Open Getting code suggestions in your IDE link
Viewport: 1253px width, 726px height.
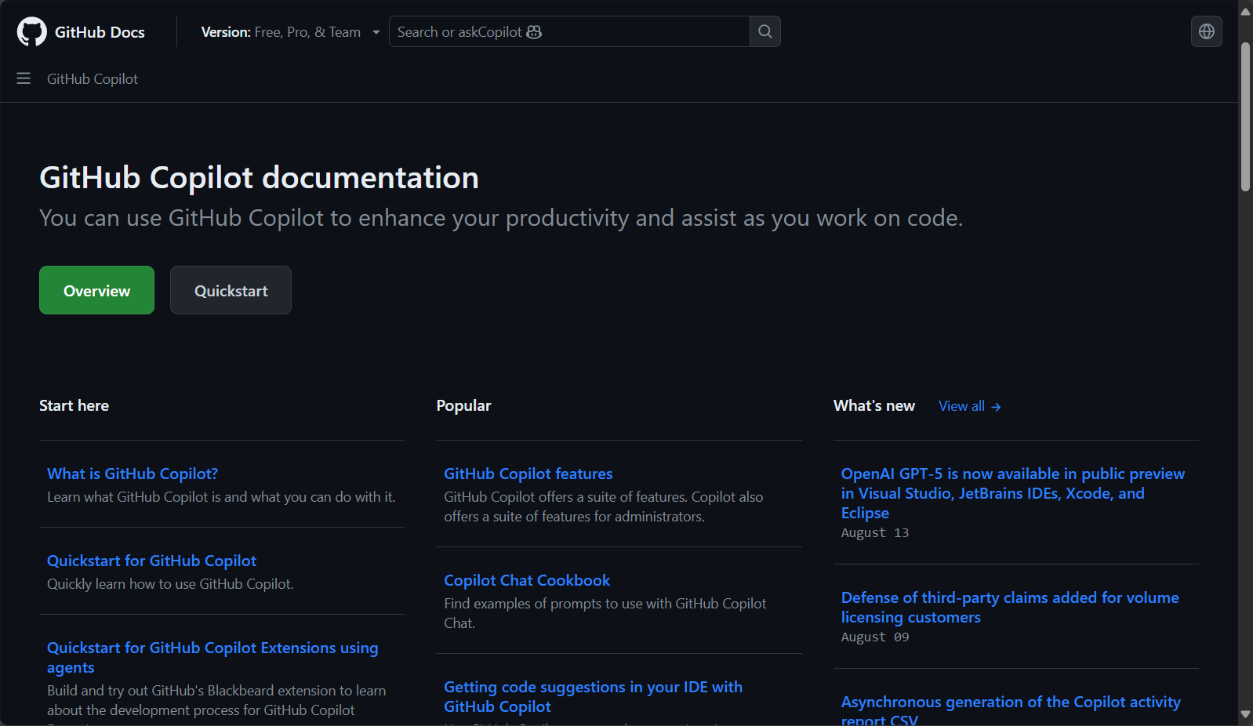pyautogui.click(x=593, y=697)
